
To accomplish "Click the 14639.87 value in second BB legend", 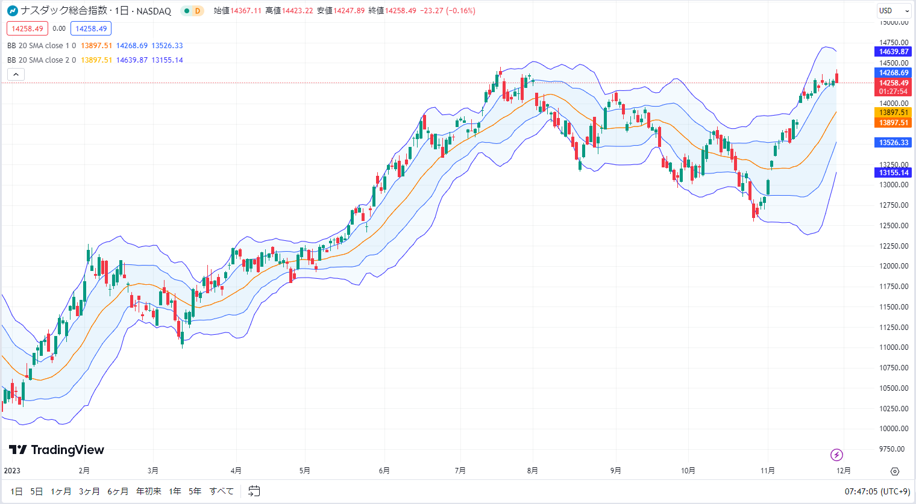I will 132,60.
